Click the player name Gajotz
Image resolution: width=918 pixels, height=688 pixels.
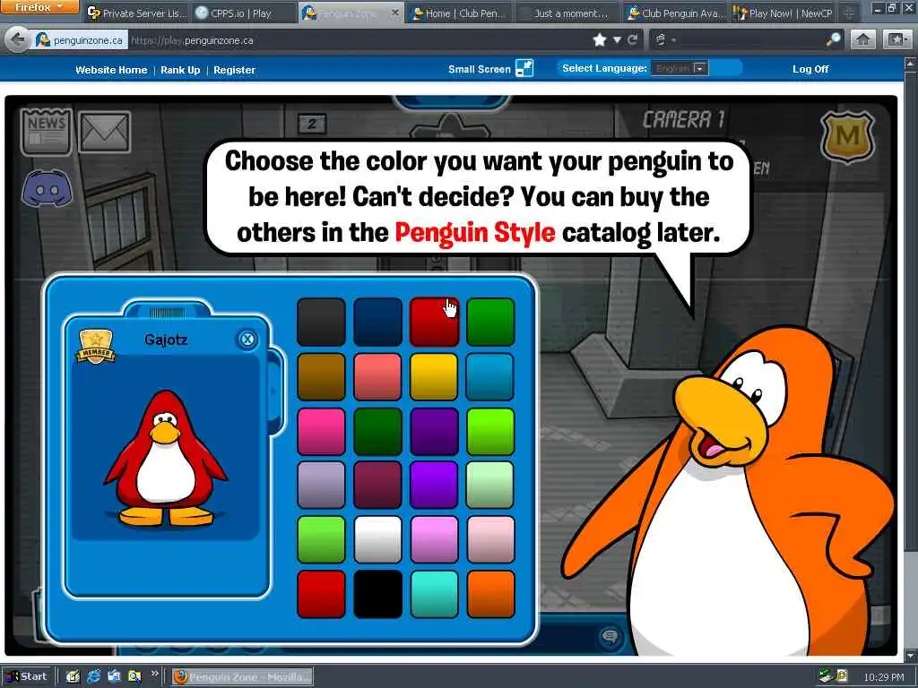166,340
